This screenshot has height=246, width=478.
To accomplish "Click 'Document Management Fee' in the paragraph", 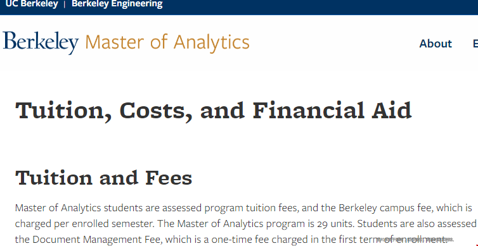I will click(97, 240).
